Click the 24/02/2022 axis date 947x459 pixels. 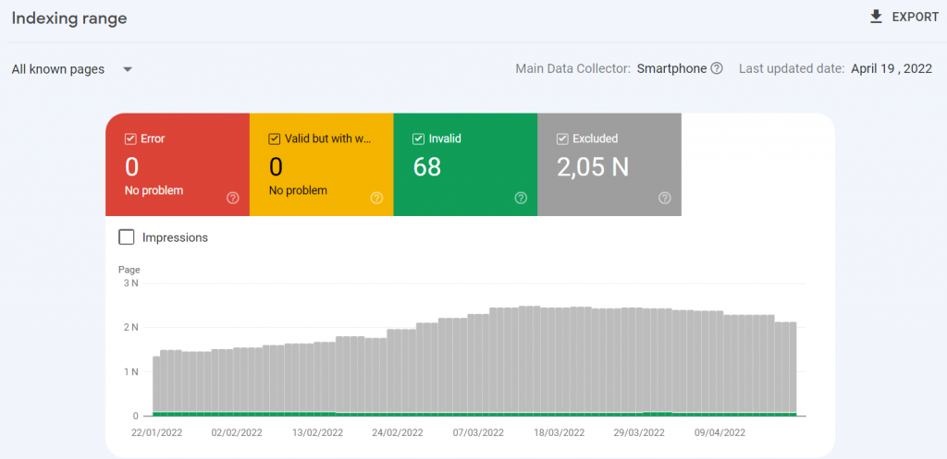point(398,432)
